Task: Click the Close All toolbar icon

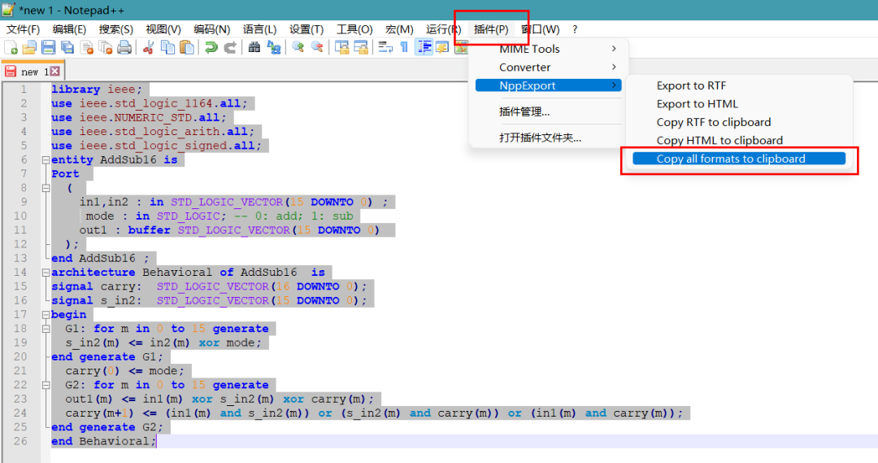Action: tap(105, 48)
